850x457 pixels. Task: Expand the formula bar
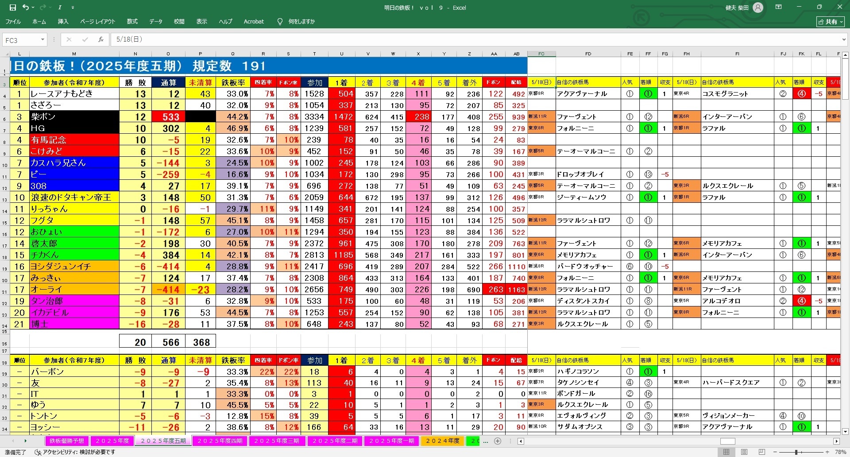[843, 40]
